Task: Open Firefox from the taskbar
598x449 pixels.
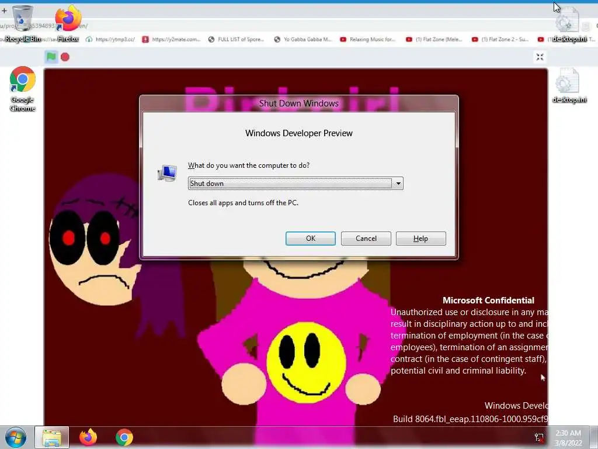Action: click(x=88, y=437)
